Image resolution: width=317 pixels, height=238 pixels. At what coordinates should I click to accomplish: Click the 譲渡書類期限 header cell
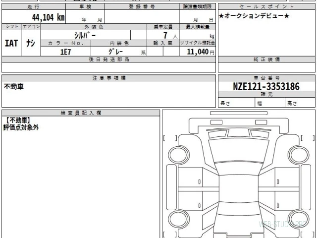tap(197, 6)
